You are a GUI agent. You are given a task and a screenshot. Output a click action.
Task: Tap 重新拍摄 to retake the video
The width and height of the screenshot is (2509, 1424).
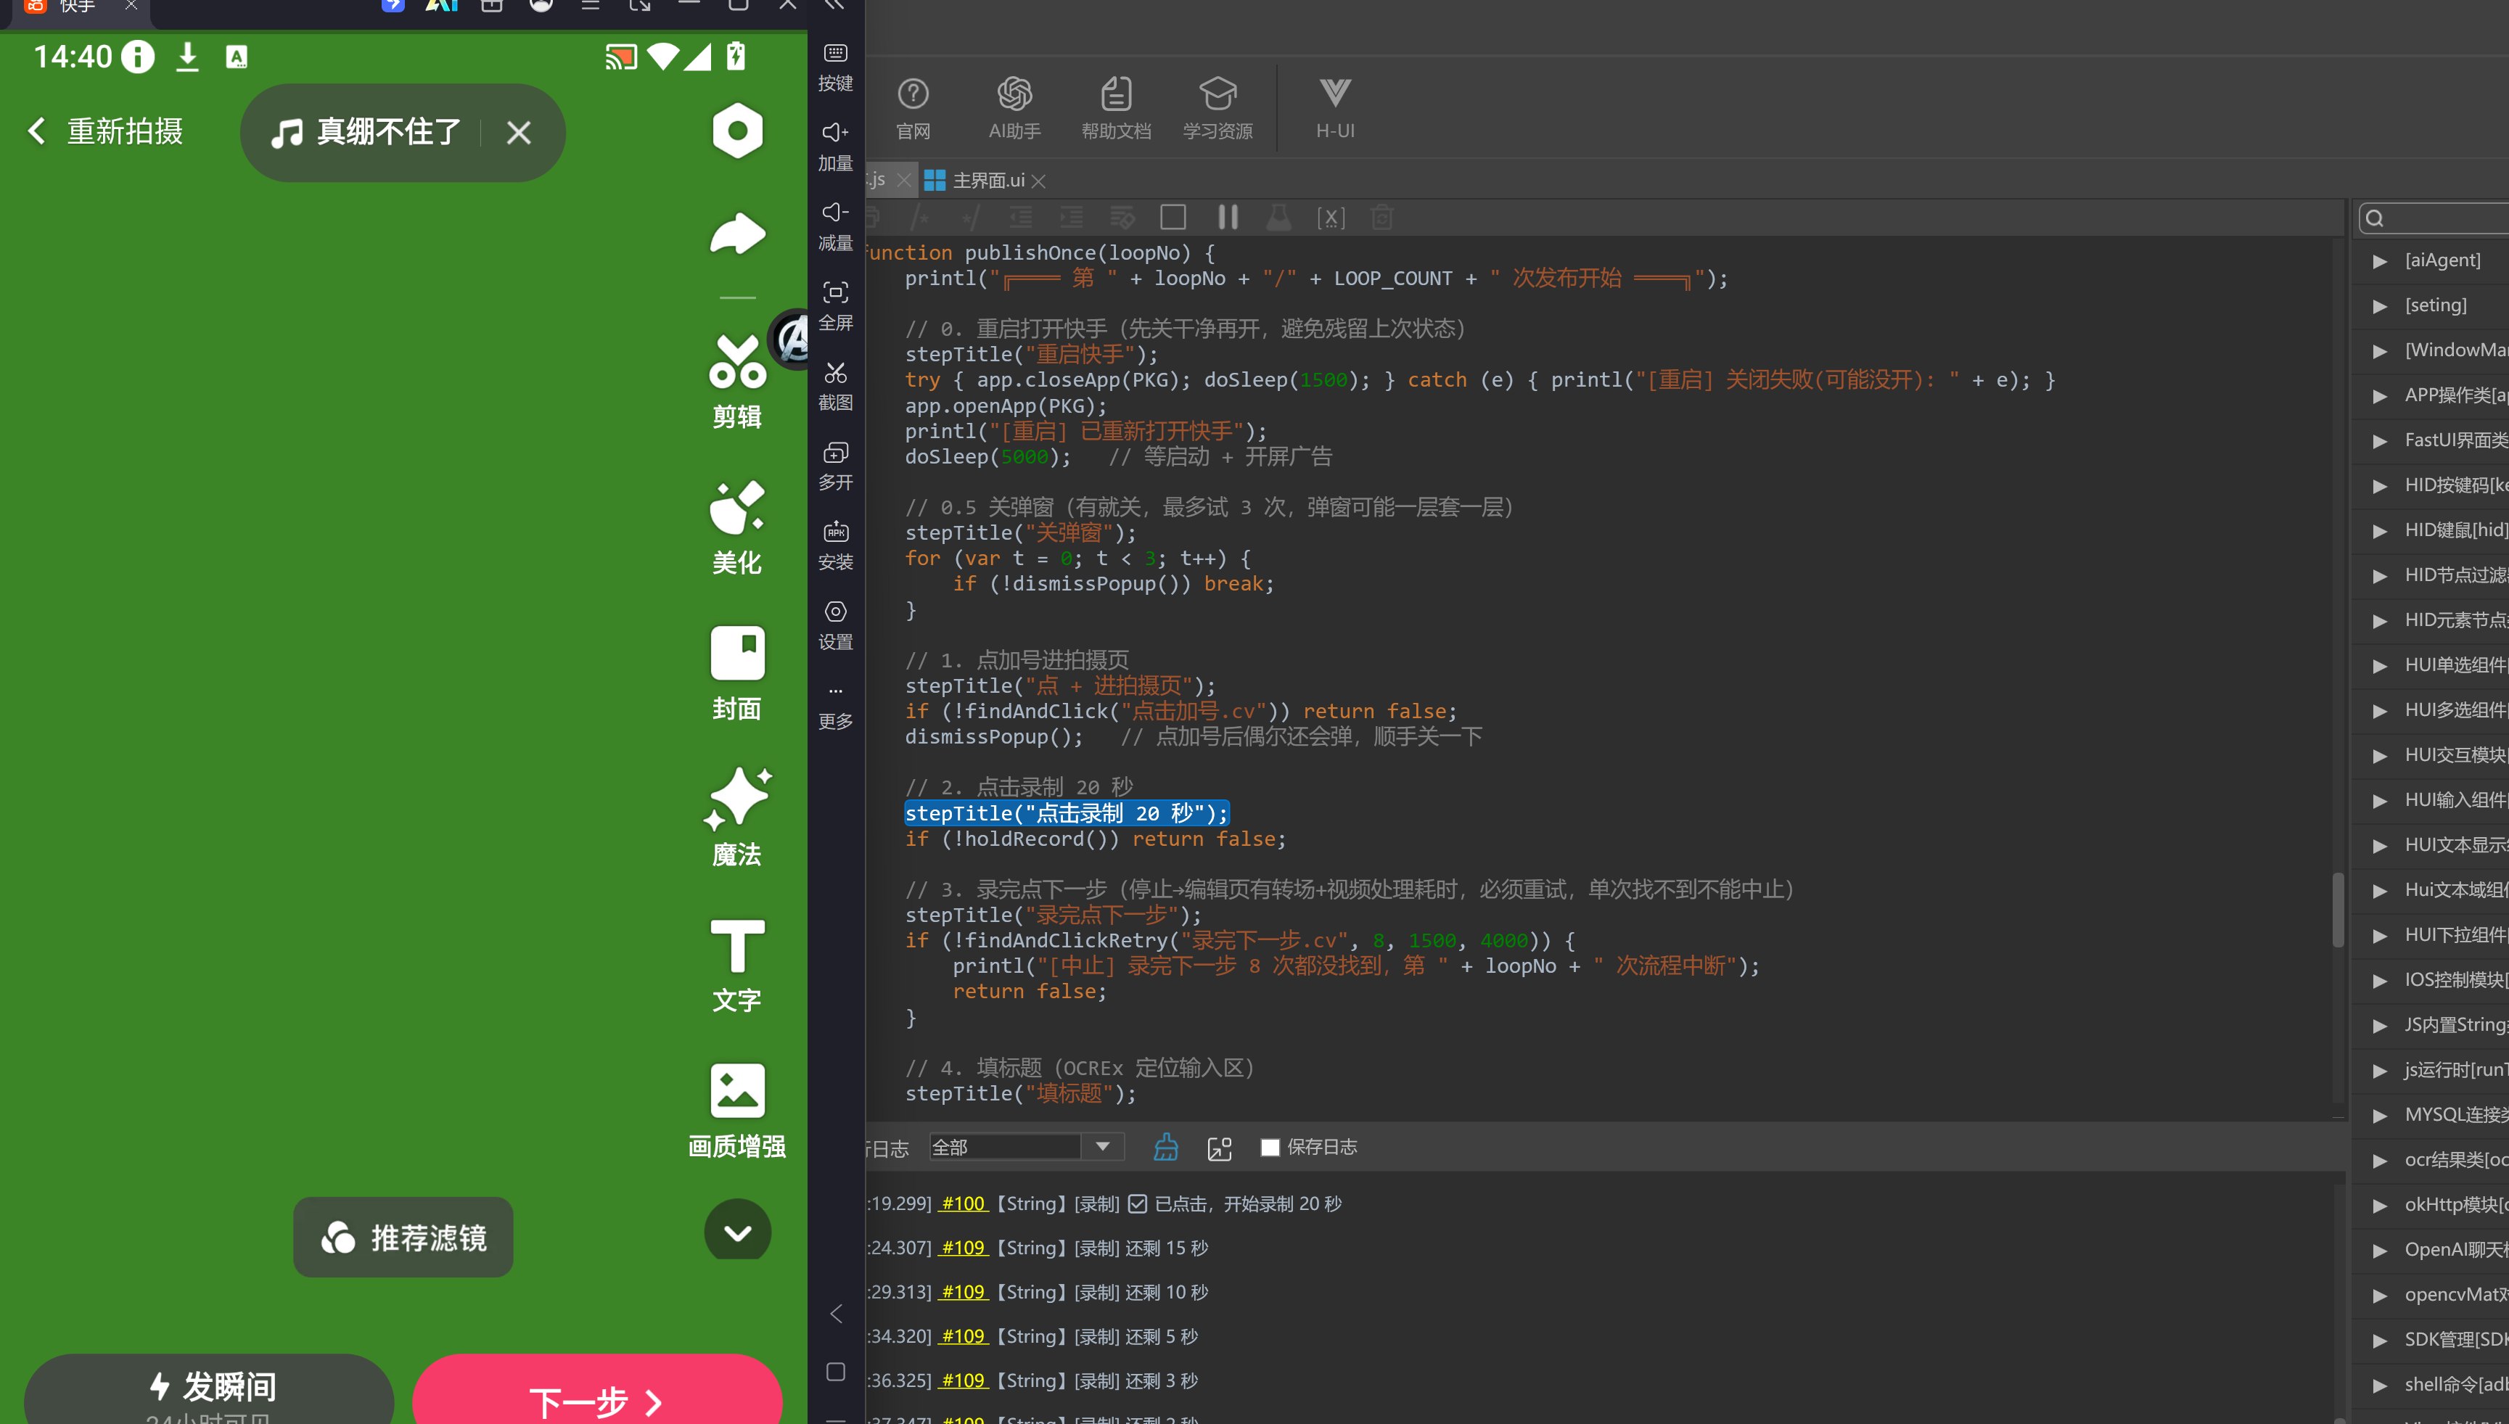coord(106,131)
